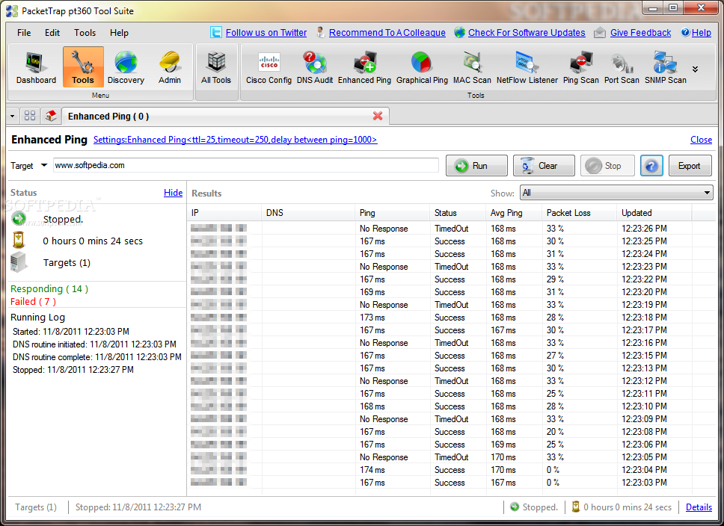Hide the Status panel
This screenshot has width=724, height=526.
point(174,193)
